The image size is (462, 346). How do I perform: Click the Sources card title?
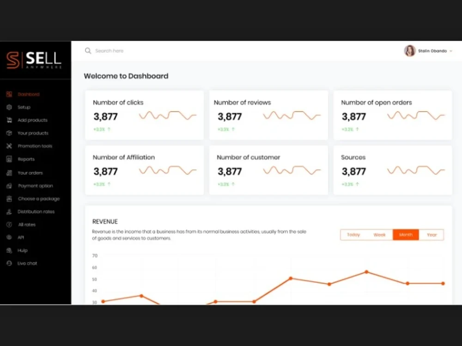(x=353, y=157)
